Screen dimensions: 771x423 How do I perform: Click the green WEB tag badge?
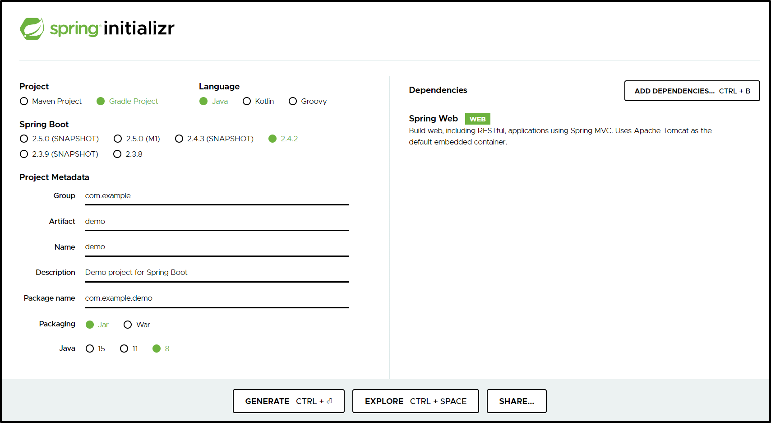(477, 119)
